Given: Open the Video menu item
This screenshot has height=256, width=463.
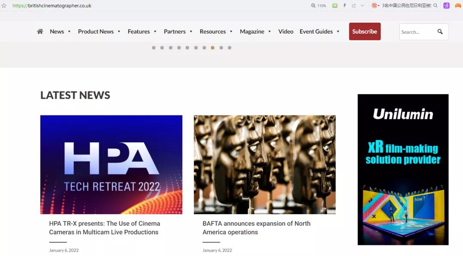Looking at the screenshot, I should tap(286, 32).
